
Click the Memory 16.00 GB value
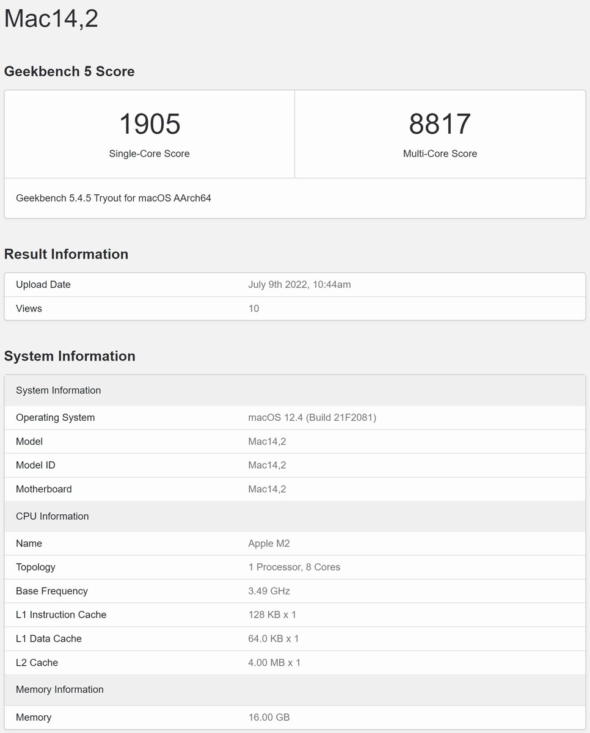[269, 718]
